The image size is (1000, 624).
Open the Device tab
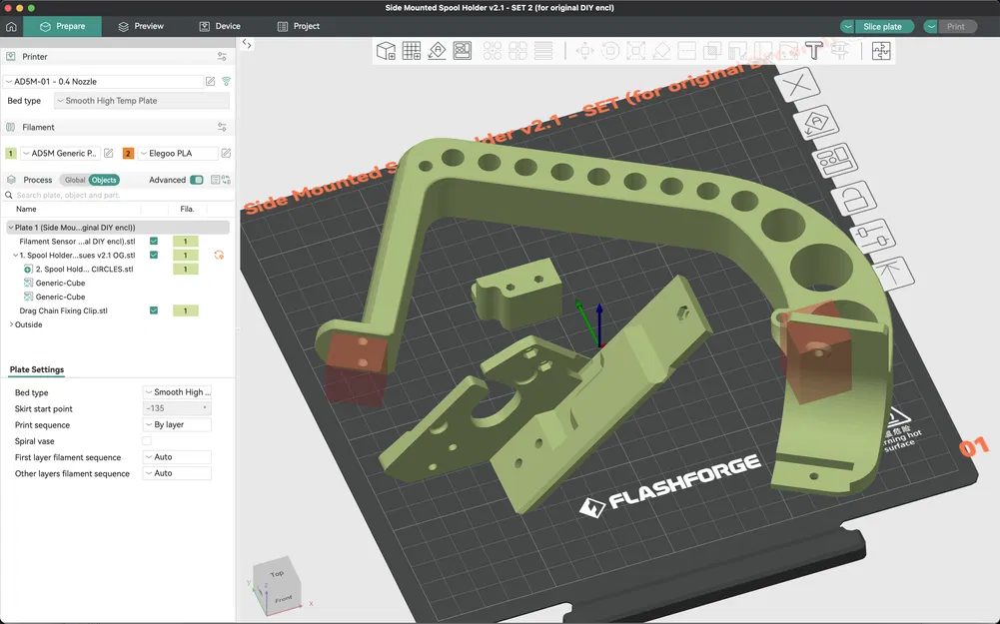[219, 26]
